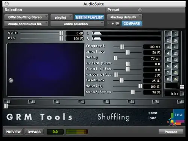
Task: Recall plugin preset slot 3 in grid
Action: click(168, 47)
